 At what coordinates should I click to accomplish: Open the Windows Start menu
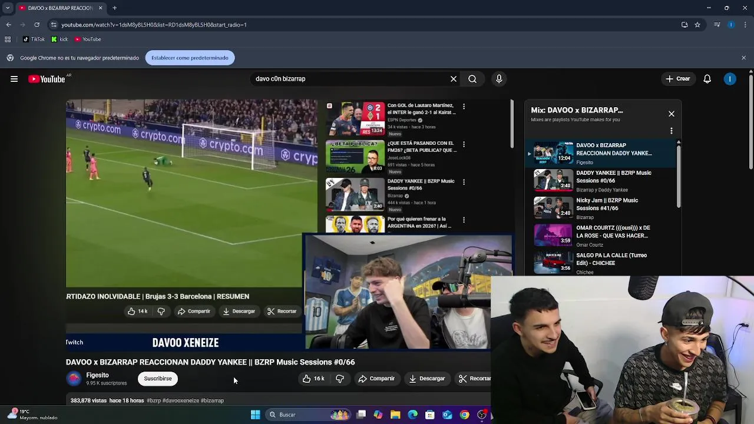tap(255, 415)
